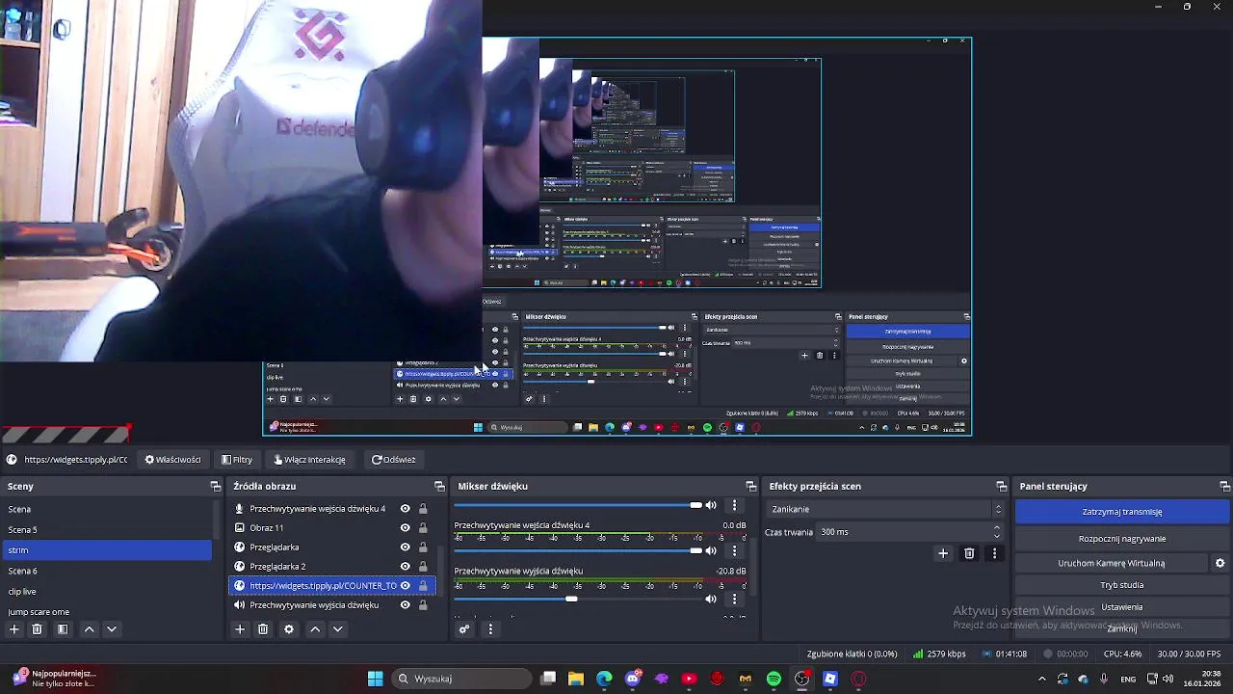1233x694 pixels.
Task: Click Rozpocznij nagrywanie button
Action: point(1122,539)
